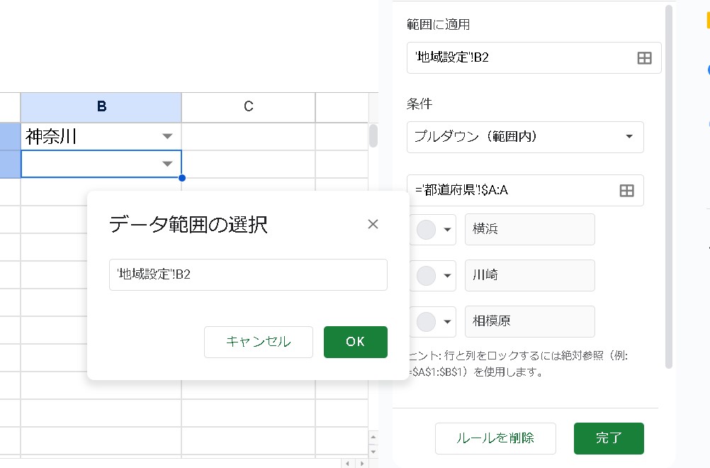
Task: Click the 相模原 item text field
Action: 529,321
